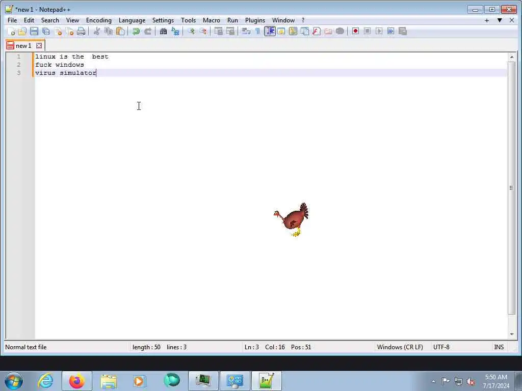Click the vertical scrollbar up arrow
This screenshot has height=391, width=522.
tap(512, 57)
